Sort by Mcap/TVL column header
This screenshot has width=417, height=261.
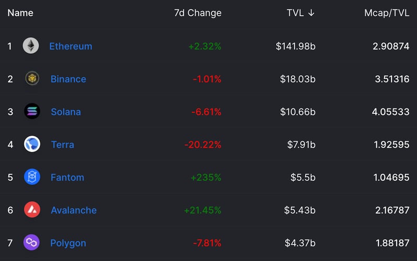pyautogui.click(x=387, y=13)
